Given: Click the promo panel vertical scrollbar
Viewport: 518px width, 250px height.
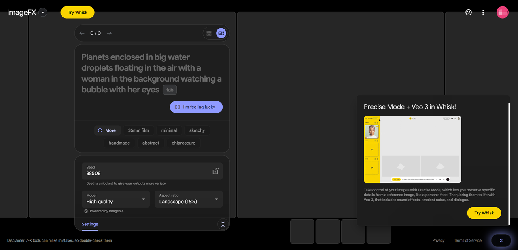Looking at the screenshot, I should click(509, 162).
